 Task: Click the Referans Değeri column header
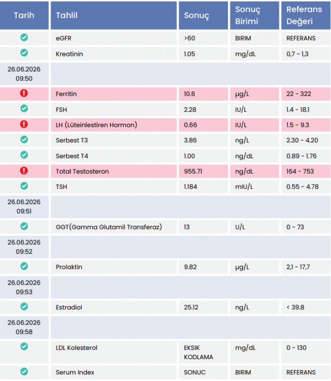point(306,15)
